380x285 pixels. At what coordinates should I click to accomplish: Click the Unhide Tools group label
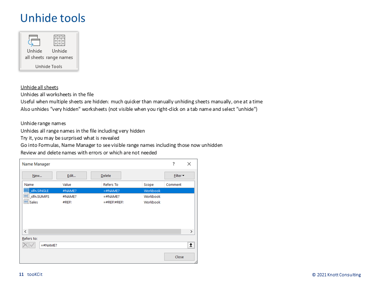[x=49, y=66]
